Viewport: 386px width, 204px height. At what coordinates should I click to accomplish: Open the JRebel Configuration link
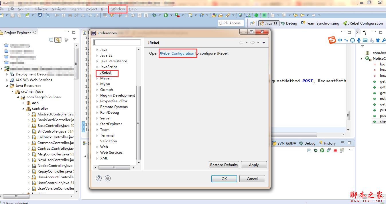pyautogui.click(x=177, y=53)
